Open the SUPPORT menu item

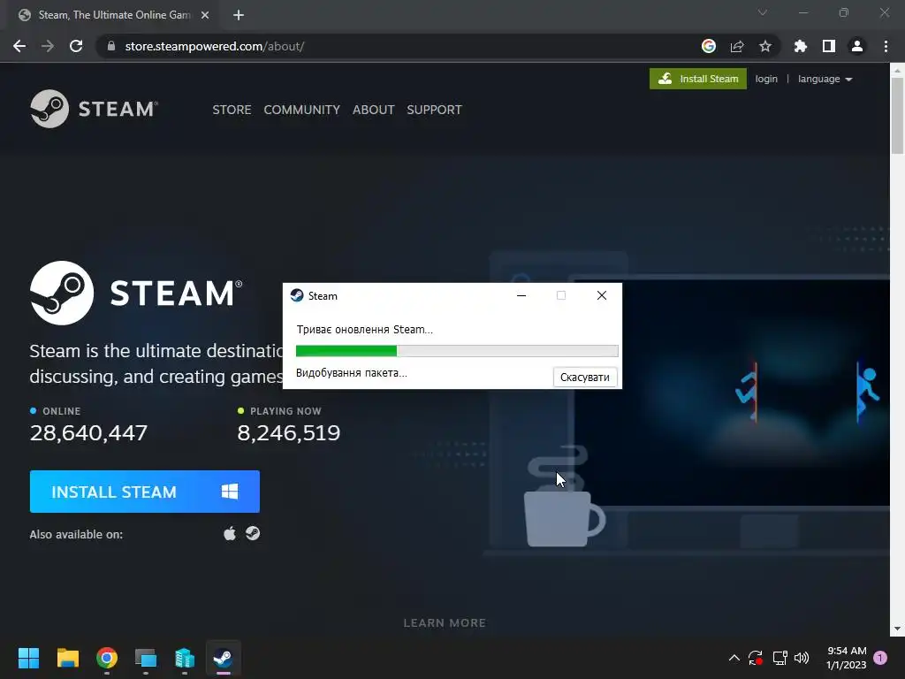click(434, 110)
